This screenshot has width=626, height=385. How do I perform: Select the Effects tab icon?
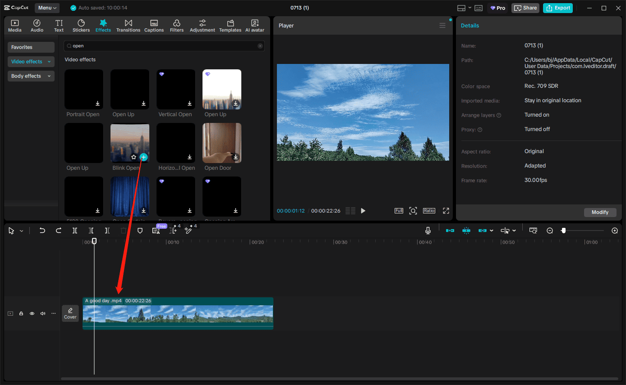click(x=103, y=23)
